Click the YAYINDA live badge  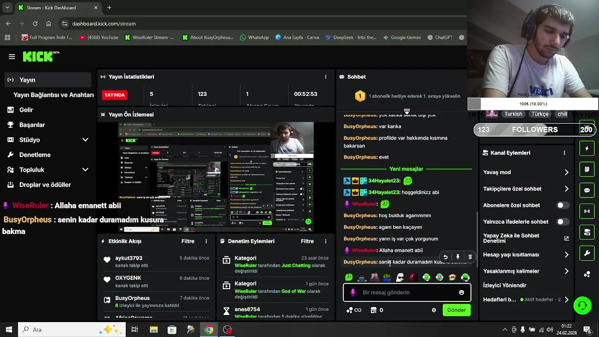point(115,95)
